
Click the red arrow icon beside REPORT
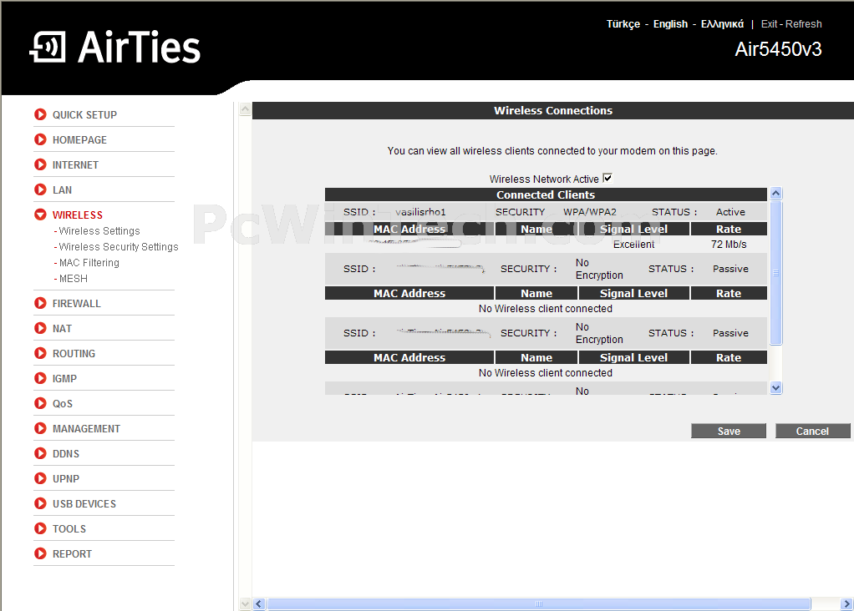(x=40, y=553)
